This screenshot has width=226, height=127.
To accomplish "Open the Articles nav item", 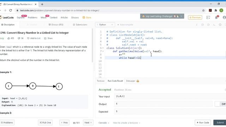I will pos(64,17).
